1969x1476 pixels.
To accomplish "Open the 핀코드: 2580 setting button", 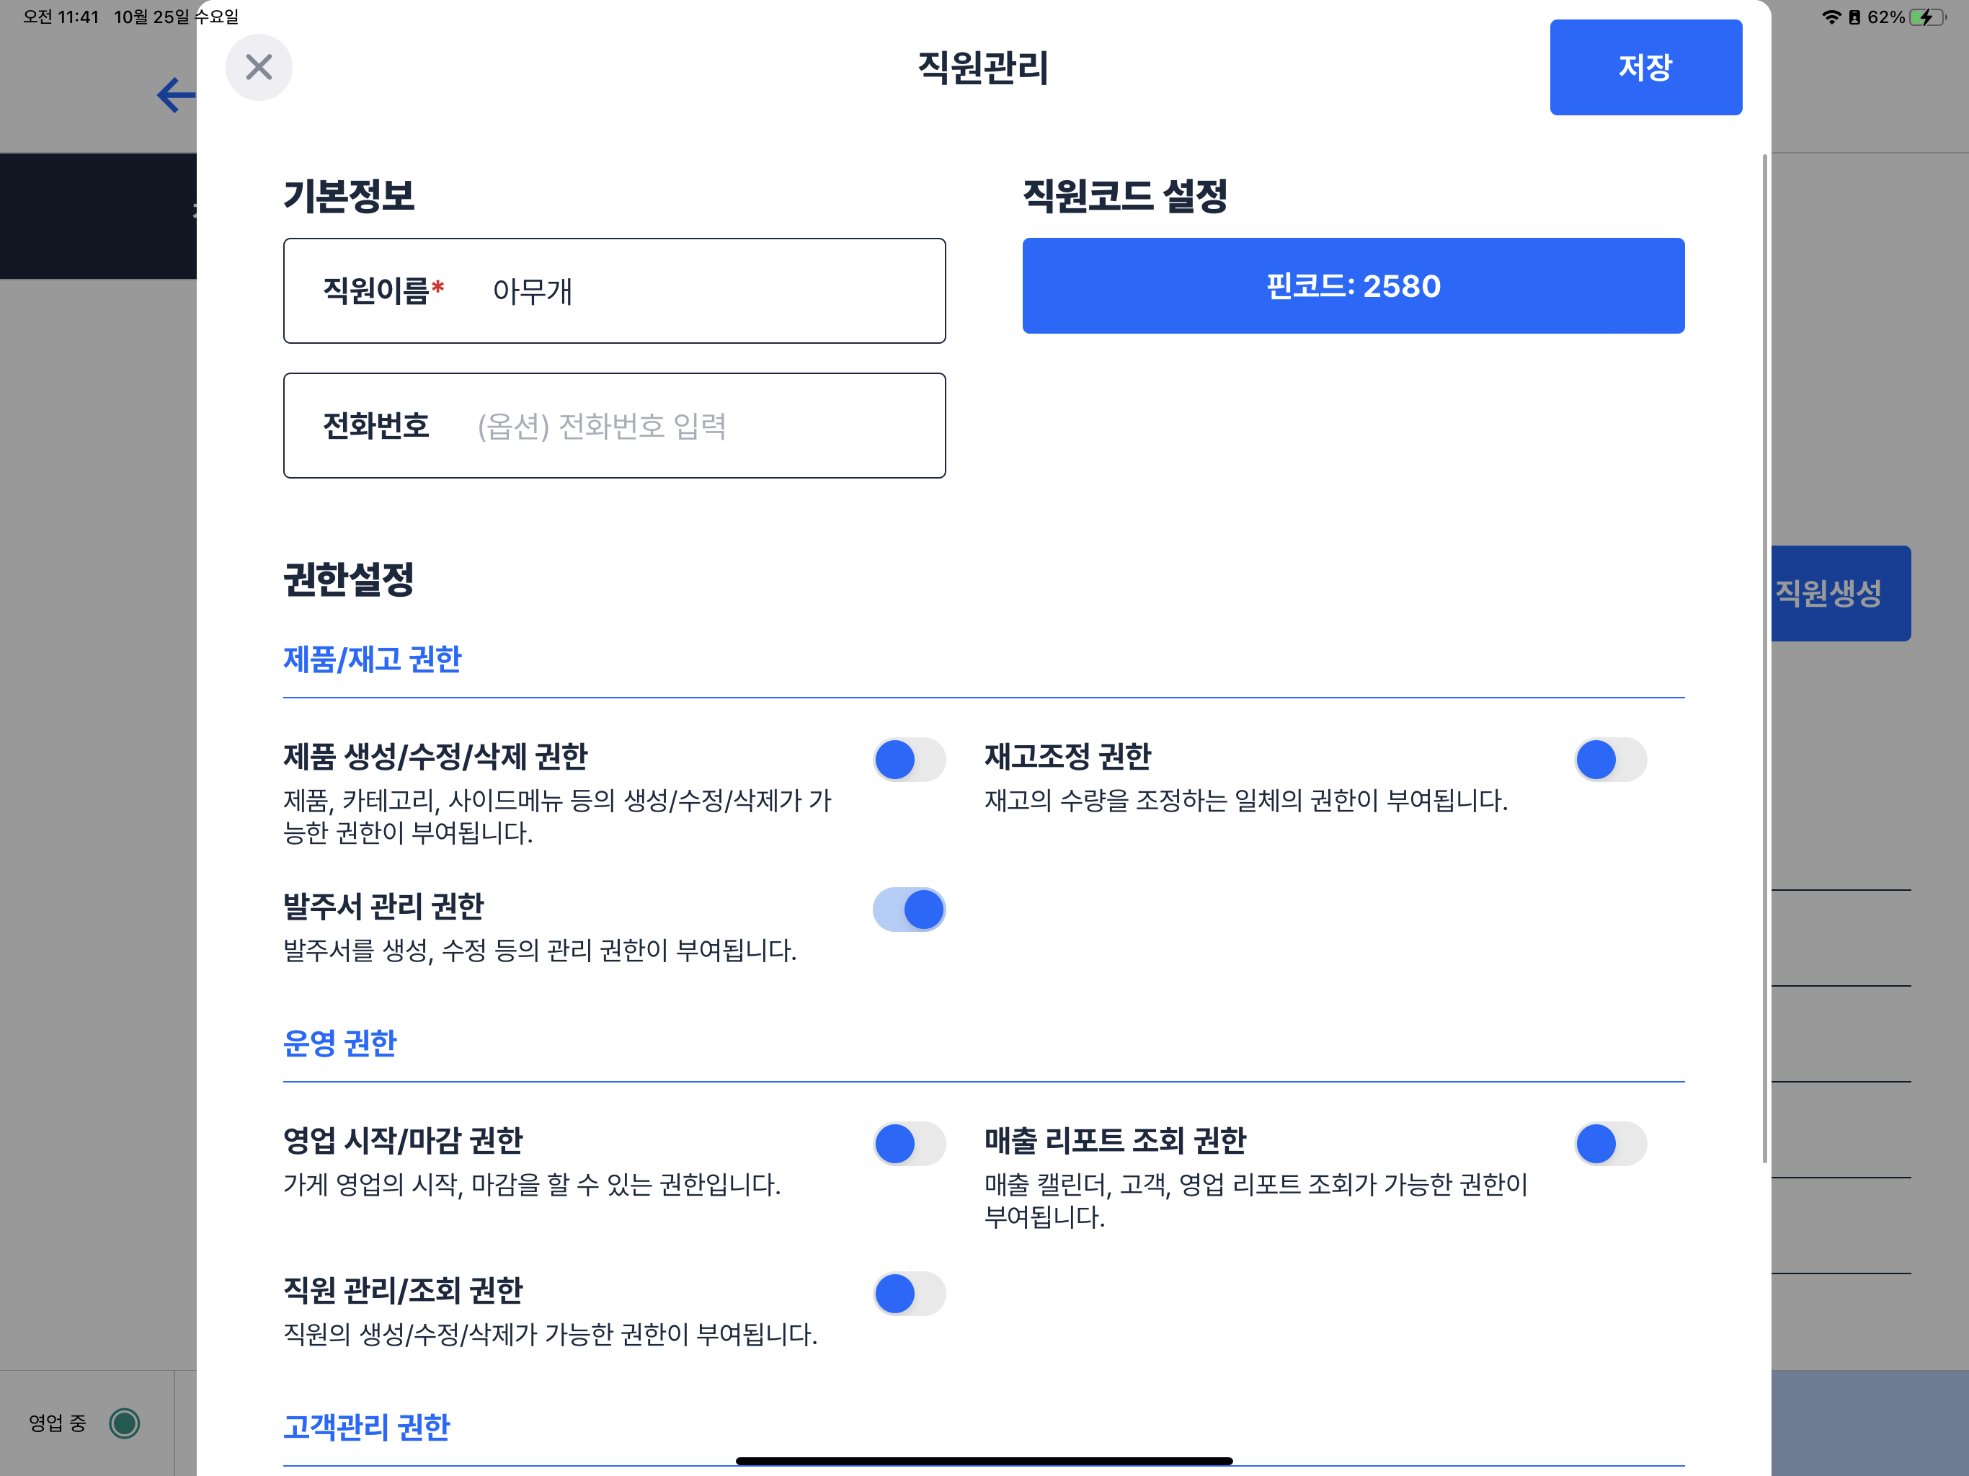I will point(1352,286).
